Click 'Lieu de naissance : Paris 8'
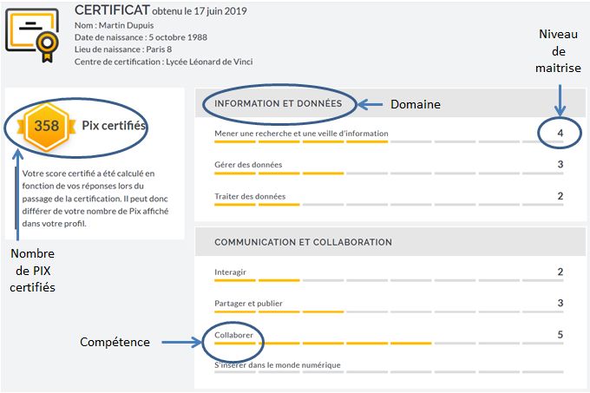590x393 pixels. [123, 49]
